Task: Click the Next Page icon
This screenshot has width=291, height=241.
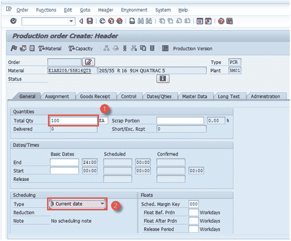Action: click(x=179, y=21)
